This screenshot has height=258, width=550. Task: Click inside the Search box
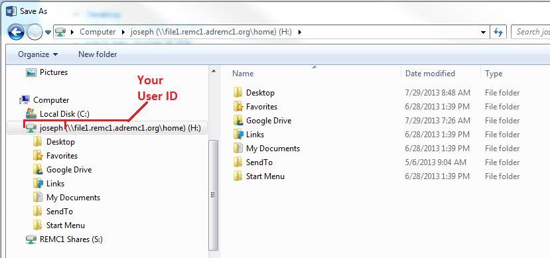(530, 32)
